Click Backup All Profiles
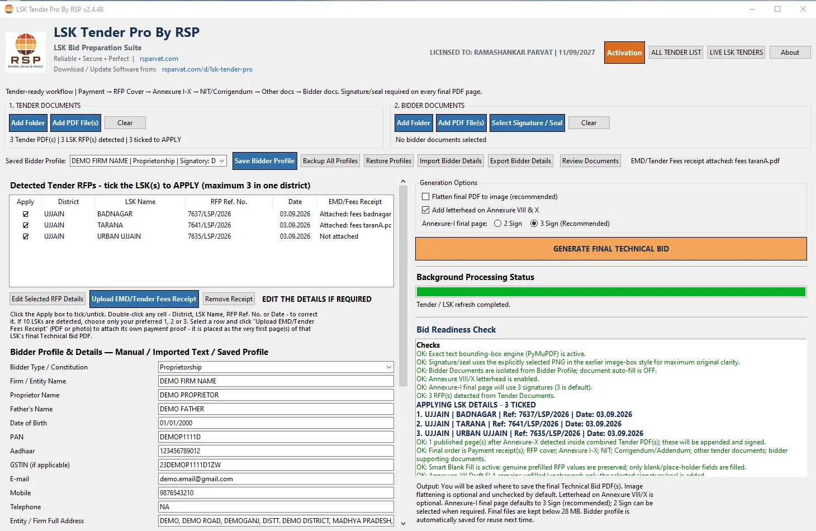Viewport: 816px width, 531px height. (330, 161)
